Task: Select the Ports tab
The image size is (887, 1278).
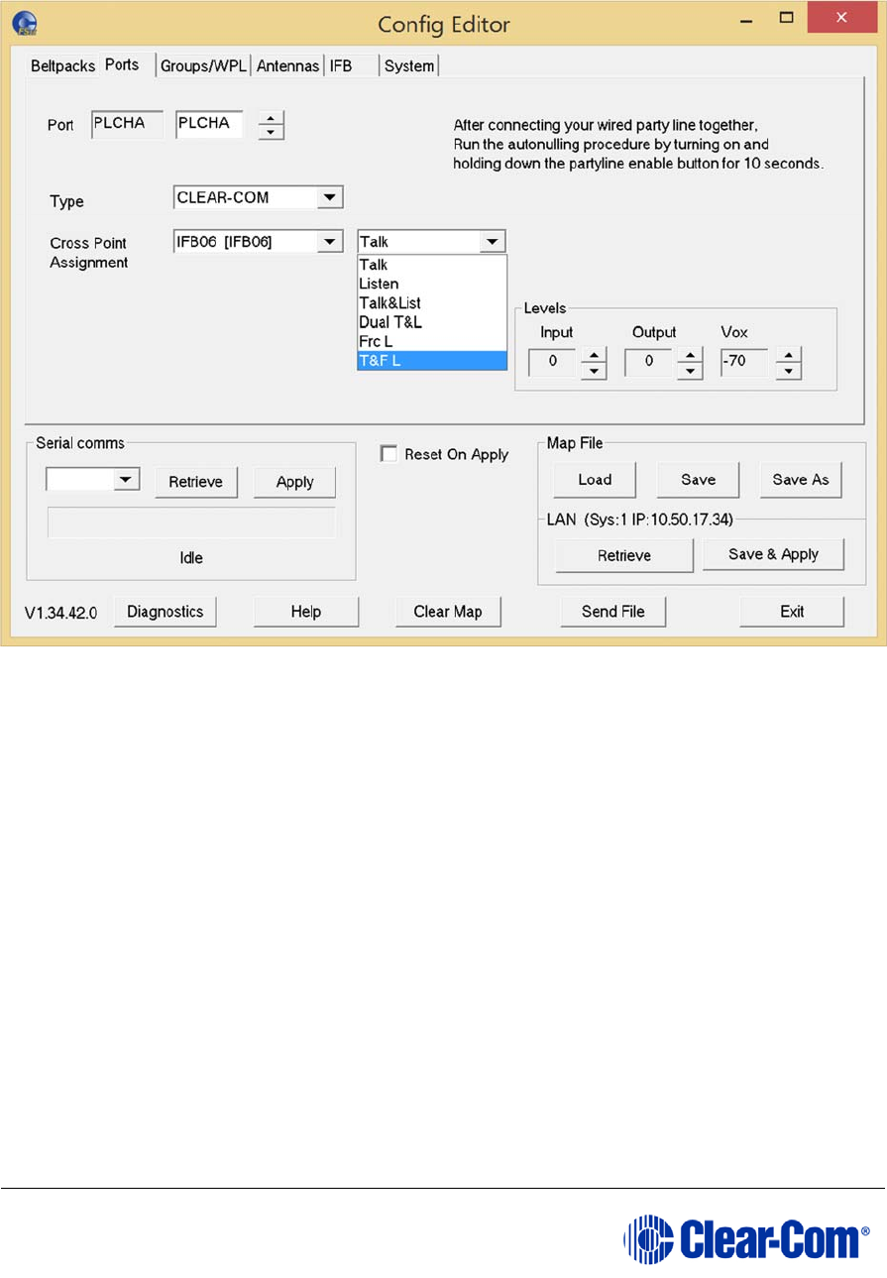Action: coord(122,65)
